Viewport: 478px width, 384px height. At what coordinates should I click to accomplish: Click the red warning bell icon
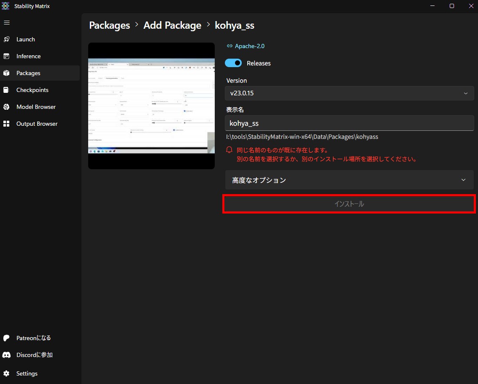click(229, 150)
